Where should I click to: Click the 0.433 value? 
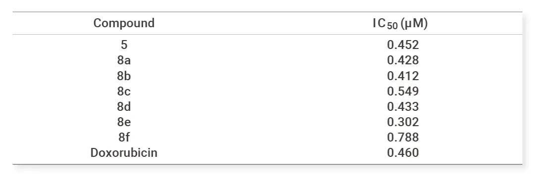(403, 106)
